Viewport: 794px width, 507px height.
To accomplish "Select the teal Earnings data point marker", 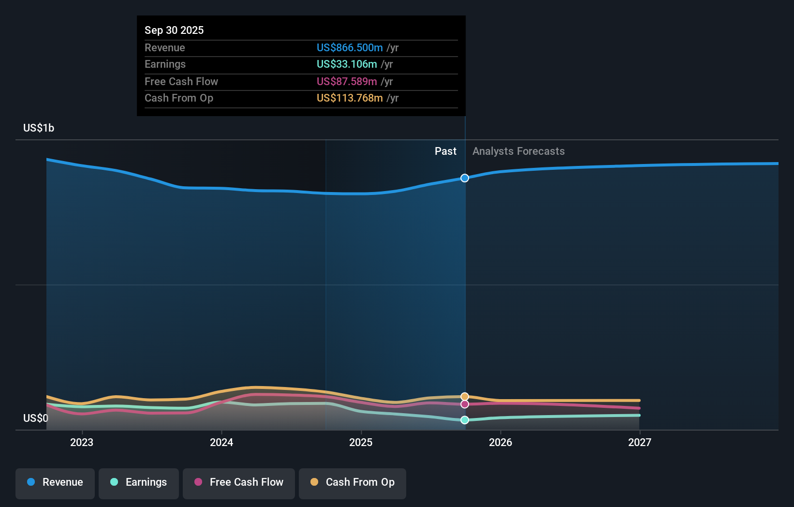I will pos(464,420).
